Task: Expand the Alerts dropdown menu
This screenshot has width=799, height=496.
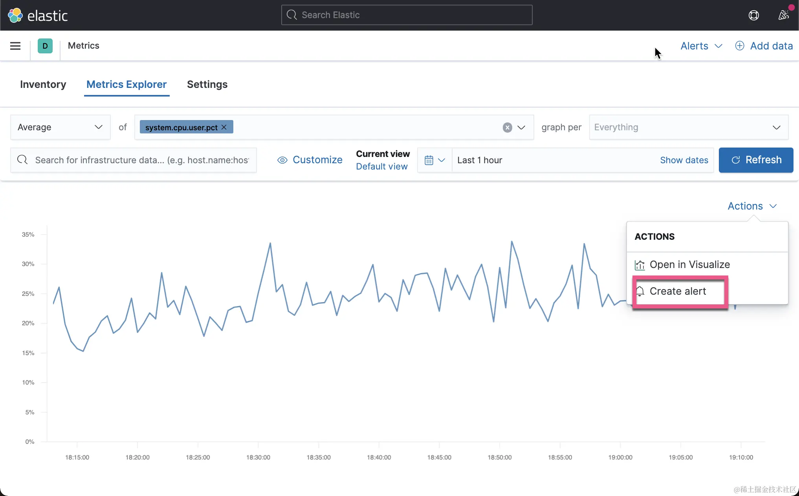Action: tap(701, 46)
